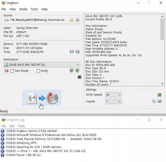
Task: Open the disc image information help icon
Action: [77, 52]
